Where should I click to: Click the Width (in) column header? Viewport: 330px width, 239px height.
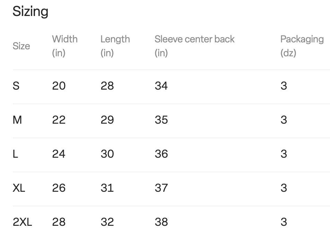coord(65,46)
